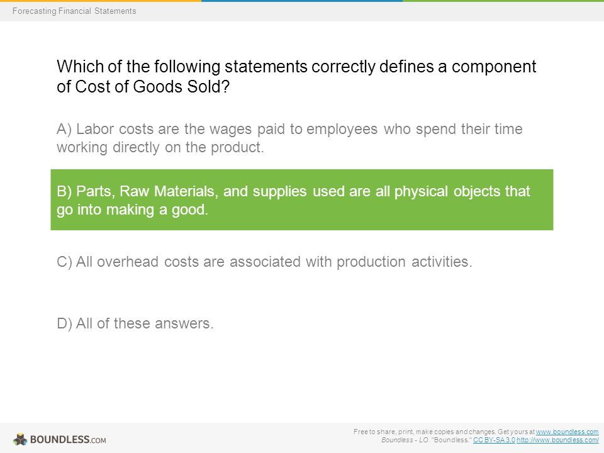Screen dimensions: 604x453
Task: Choose answer D, All of these answers
Action: point(135,323)
